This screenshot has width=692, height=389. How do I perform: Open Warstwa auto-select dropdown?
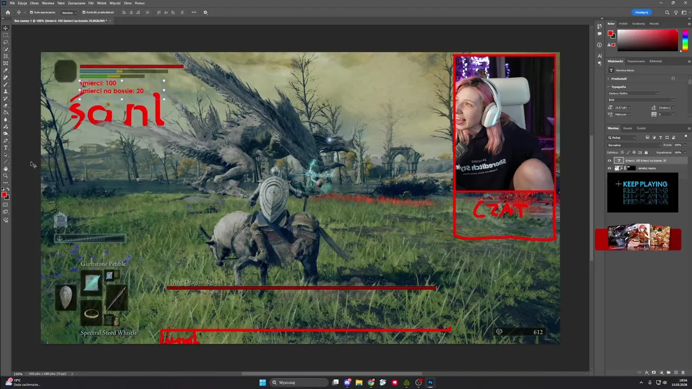click(x=68, y=12)
